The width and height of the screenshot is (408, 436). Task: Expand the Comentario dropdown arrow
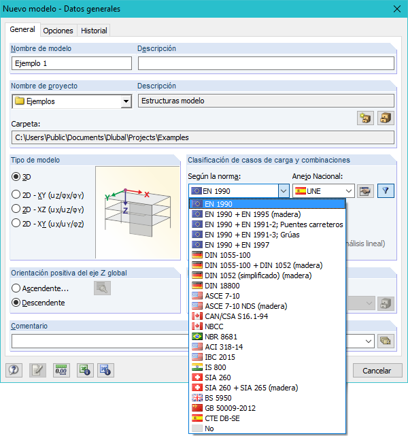369,341
